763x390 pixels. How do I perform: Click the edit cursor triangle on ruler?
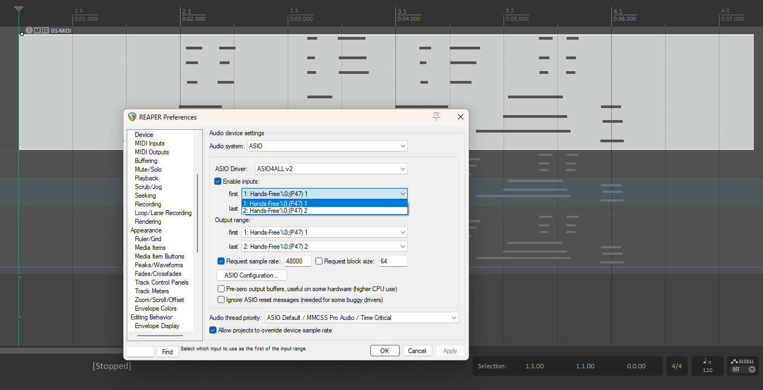point(19,9)
